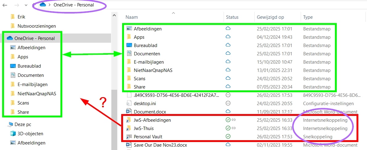
Task: Sort by the Naam column header
Action: 132,17
